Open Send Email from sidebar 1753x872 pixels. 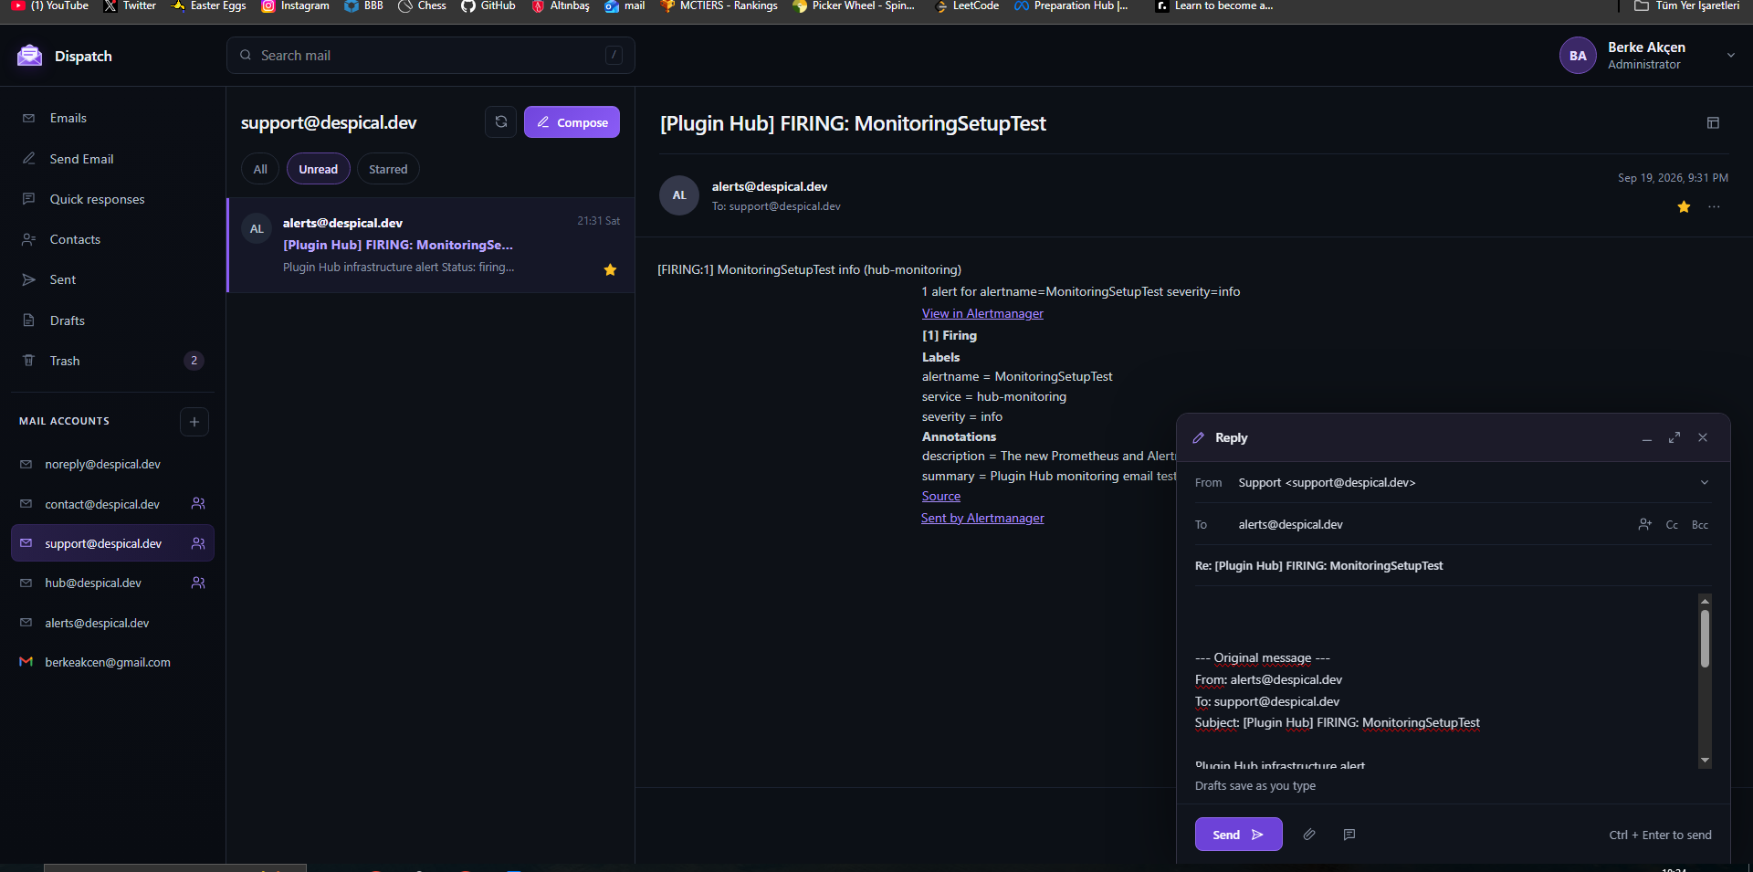[112, 159]
